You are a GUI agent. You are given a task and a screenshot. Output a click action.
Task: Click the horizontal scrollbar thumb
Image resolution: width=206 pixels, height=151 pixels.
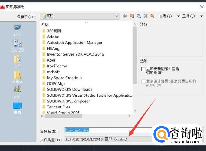pos(63,116)
